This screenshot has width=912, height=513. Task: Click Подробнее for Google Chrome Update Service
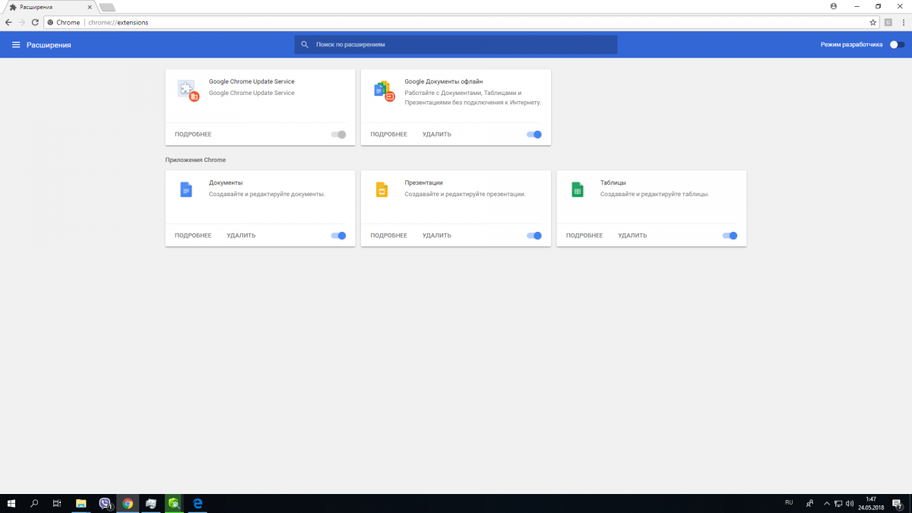point(193,135)
